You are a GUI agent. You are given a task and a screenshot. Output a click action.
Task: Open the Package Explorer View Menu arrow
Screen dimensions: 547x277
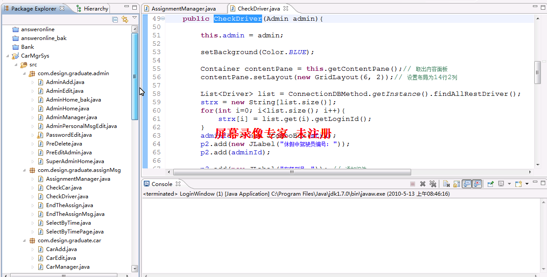pyautogui.click(x=135, y=18)
